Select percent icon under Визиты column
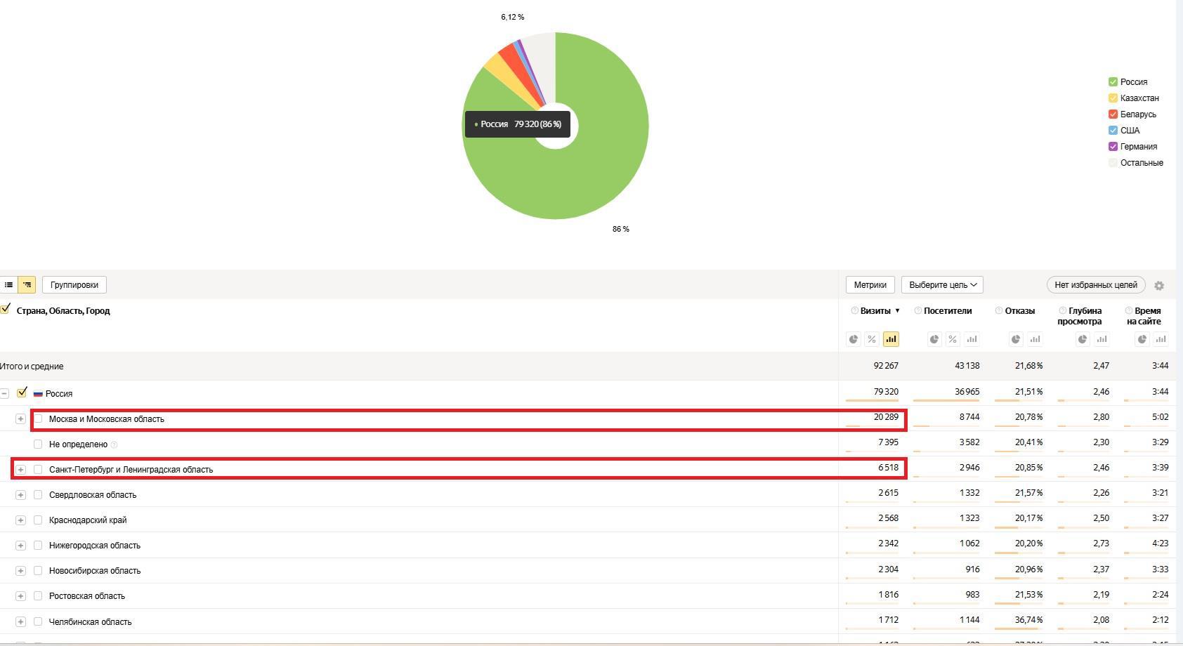Image resolution: width=1183 pixels, height=646 pixels. click(x=872, y=339)
